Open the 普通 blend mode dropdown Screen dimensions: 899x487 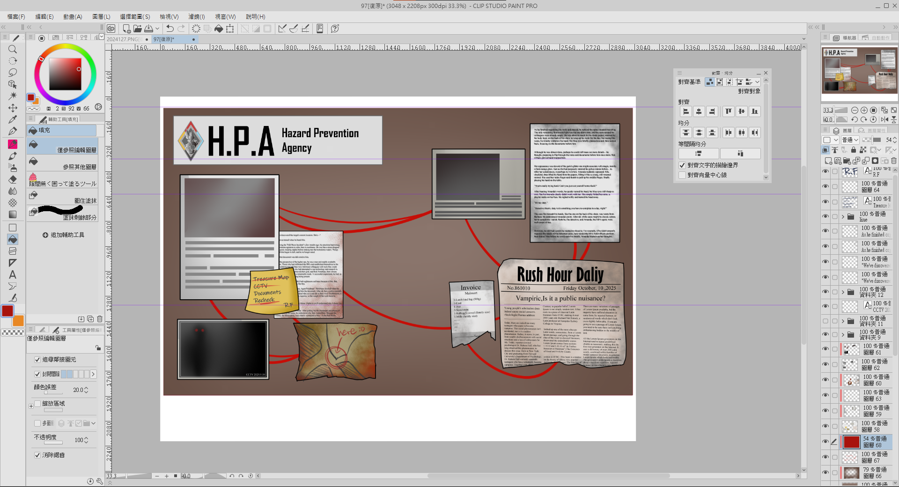(x=850, y=140)
